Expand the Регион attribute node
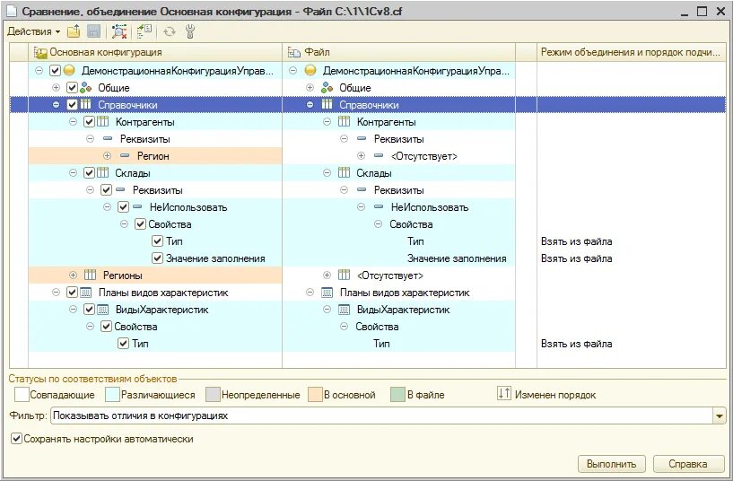Image resolution: width=733 pixels, height=481 pixels. tap(107, 155)
